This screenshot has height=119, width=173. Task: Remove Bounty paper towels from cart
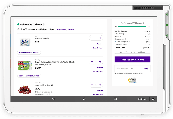click(100, 67)
